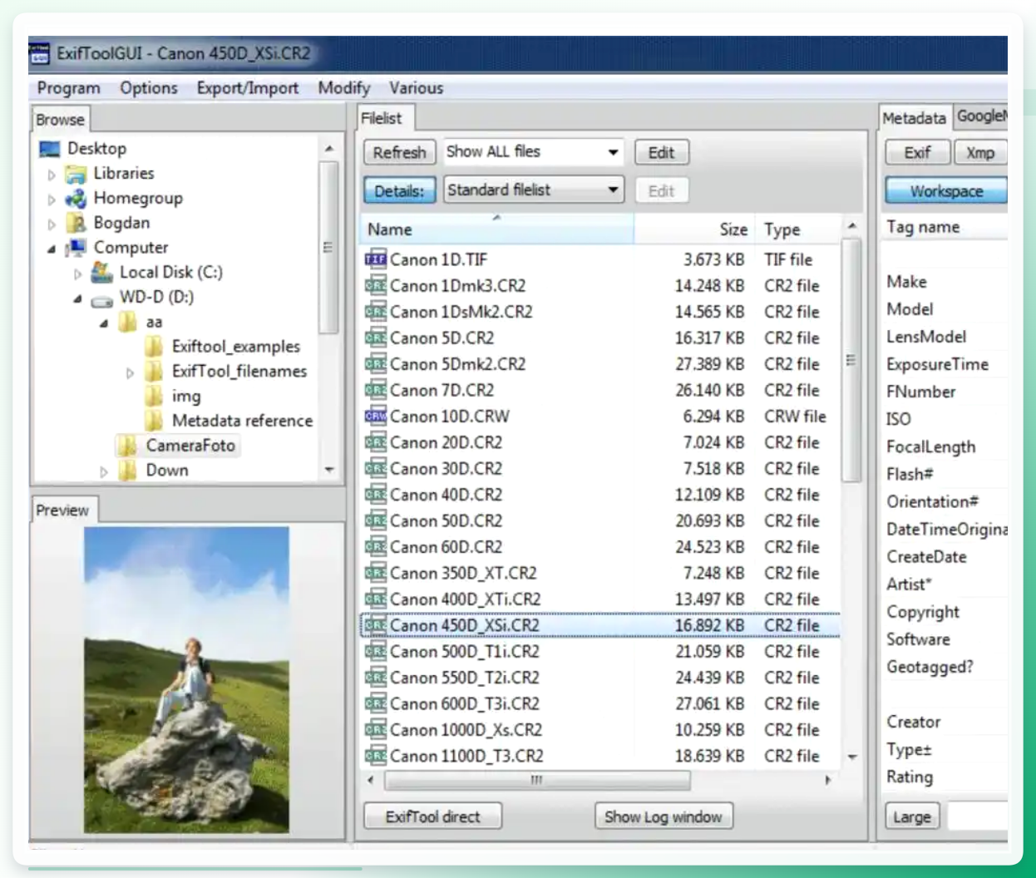
Task: Expand the Local Disk (C:) node
Action: pyautogui.click(x=77, y=274)
